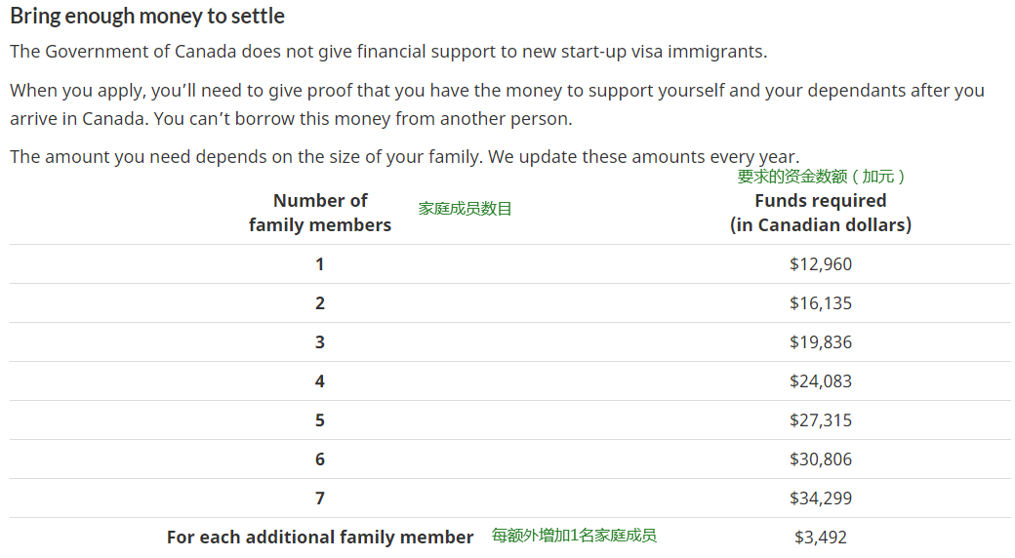Select the 'Number of family members' column header

click(320, 213)
